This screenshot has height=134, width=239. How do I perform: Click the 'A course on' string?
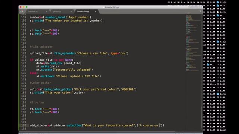click(149, 125)
